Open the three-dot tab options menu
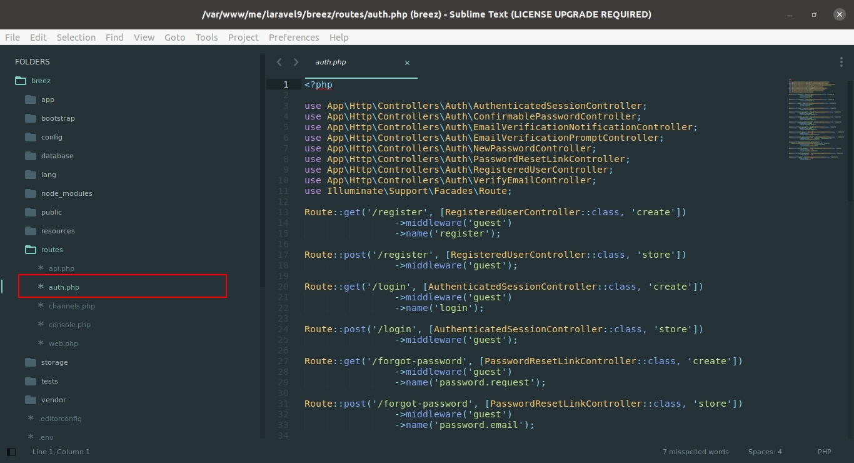This screenshot has height=463, width=854. [x=841, y=61]
